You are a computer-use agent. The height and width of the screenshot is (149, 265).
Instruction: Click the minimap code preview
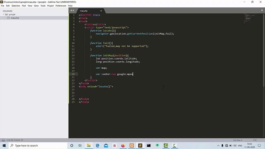point(250,19)
